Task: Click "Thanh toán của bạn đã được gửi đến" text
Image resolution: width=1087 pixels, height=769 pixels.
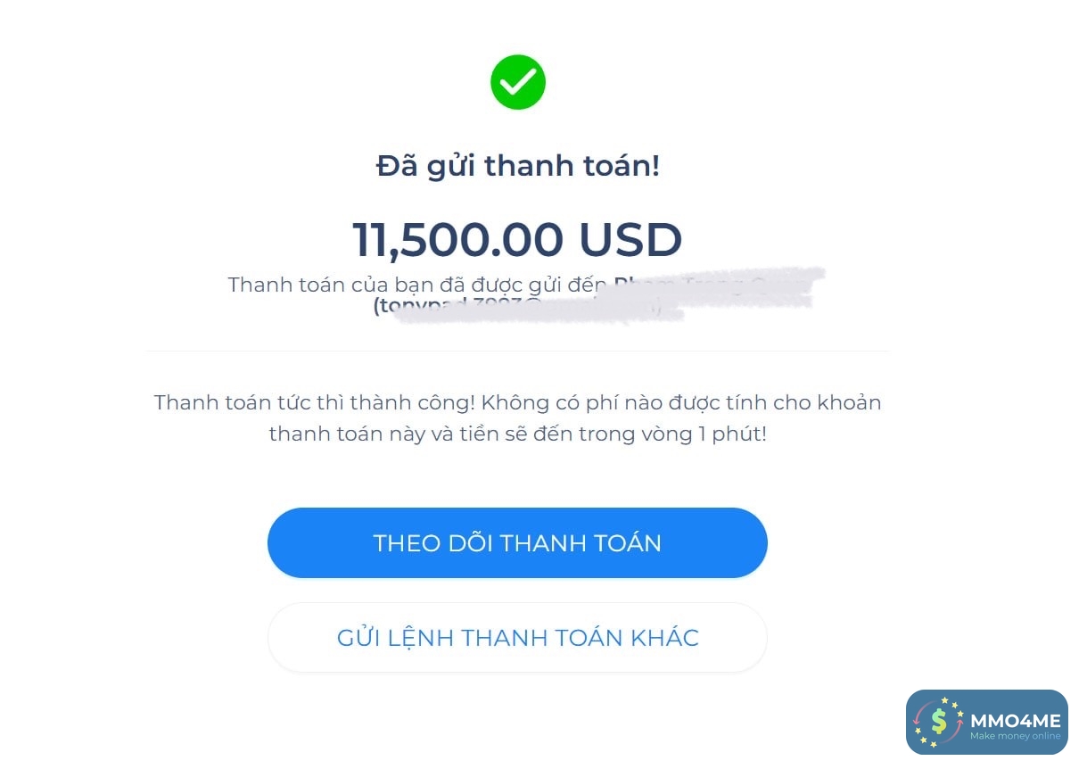Action: pos(417,285)
